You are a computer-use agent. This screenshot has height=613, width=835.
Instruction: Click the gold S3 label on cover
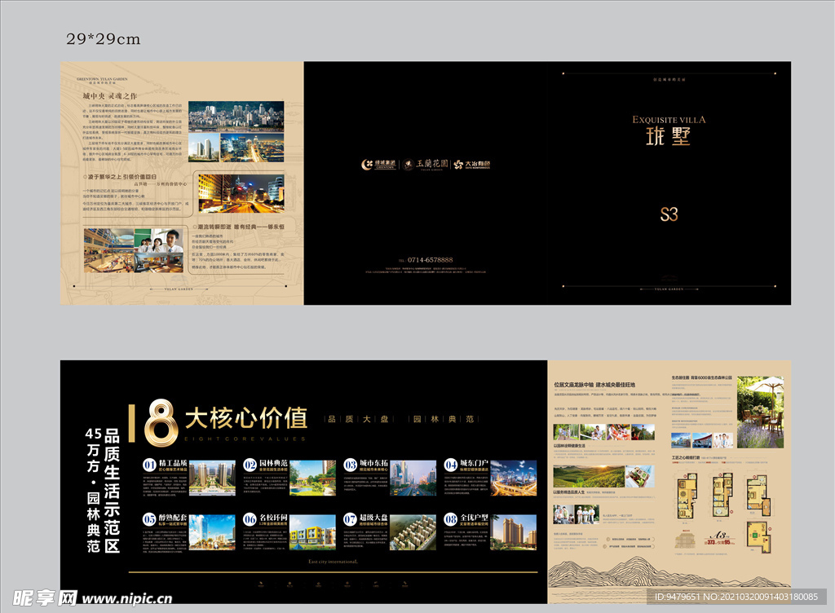669,214
